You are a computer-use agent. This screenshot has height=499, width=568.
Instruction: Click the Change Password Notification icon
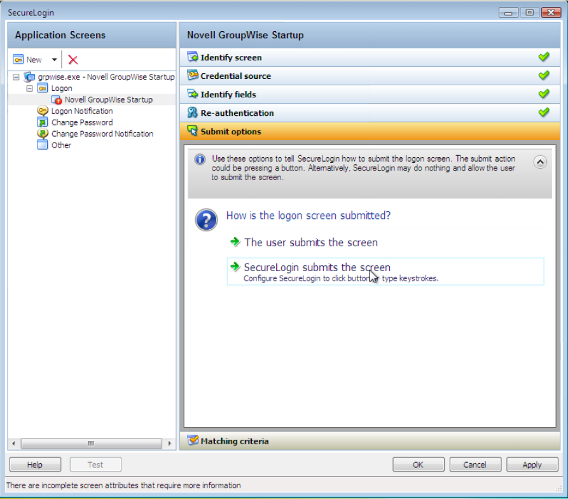[x=43, y=134]
